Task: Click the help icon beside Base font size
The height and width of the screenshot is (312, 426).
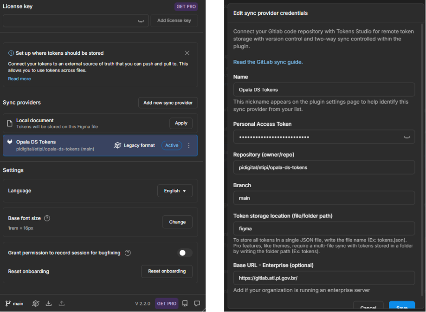Action: [x=47, y=218]
